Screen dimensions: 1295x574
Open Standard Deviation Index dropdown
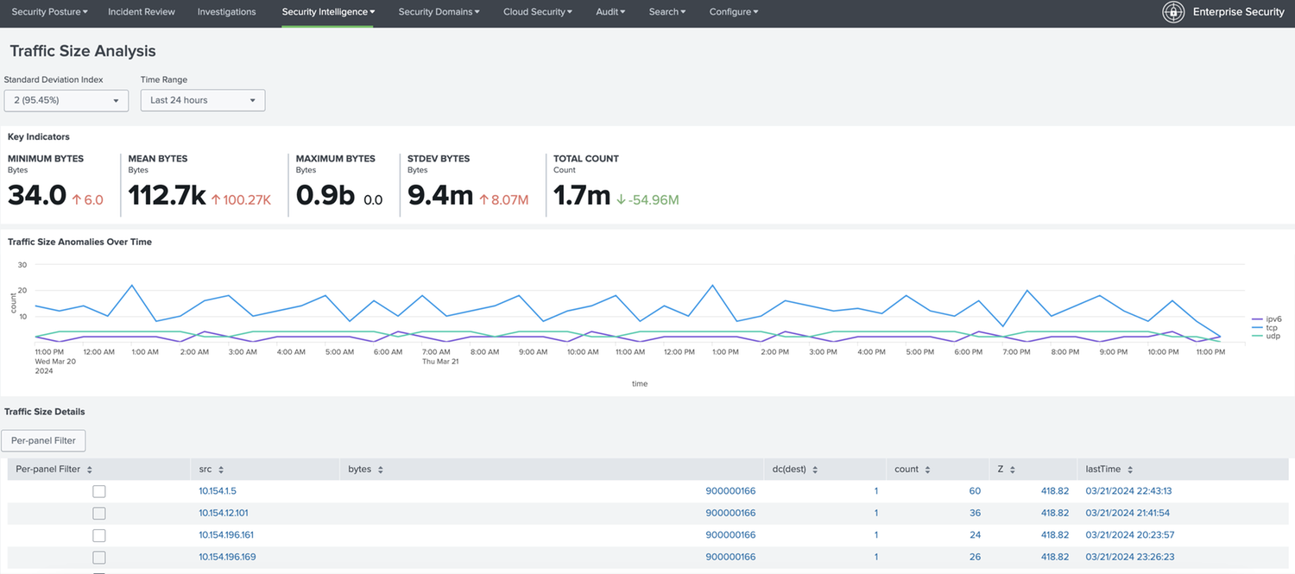point(66,100)
